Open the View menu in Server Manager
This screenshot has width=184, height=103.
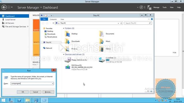tap(172, 7)
